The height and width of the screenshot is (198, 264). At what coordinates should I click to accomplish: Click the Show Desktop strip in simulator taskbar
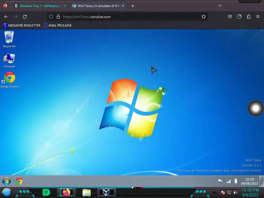(262, 181)
